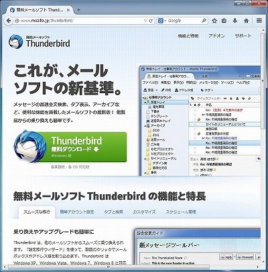Click the horizontal scrollbar left arrow
This screenshot has height=272, width=268.
(5, 267)
